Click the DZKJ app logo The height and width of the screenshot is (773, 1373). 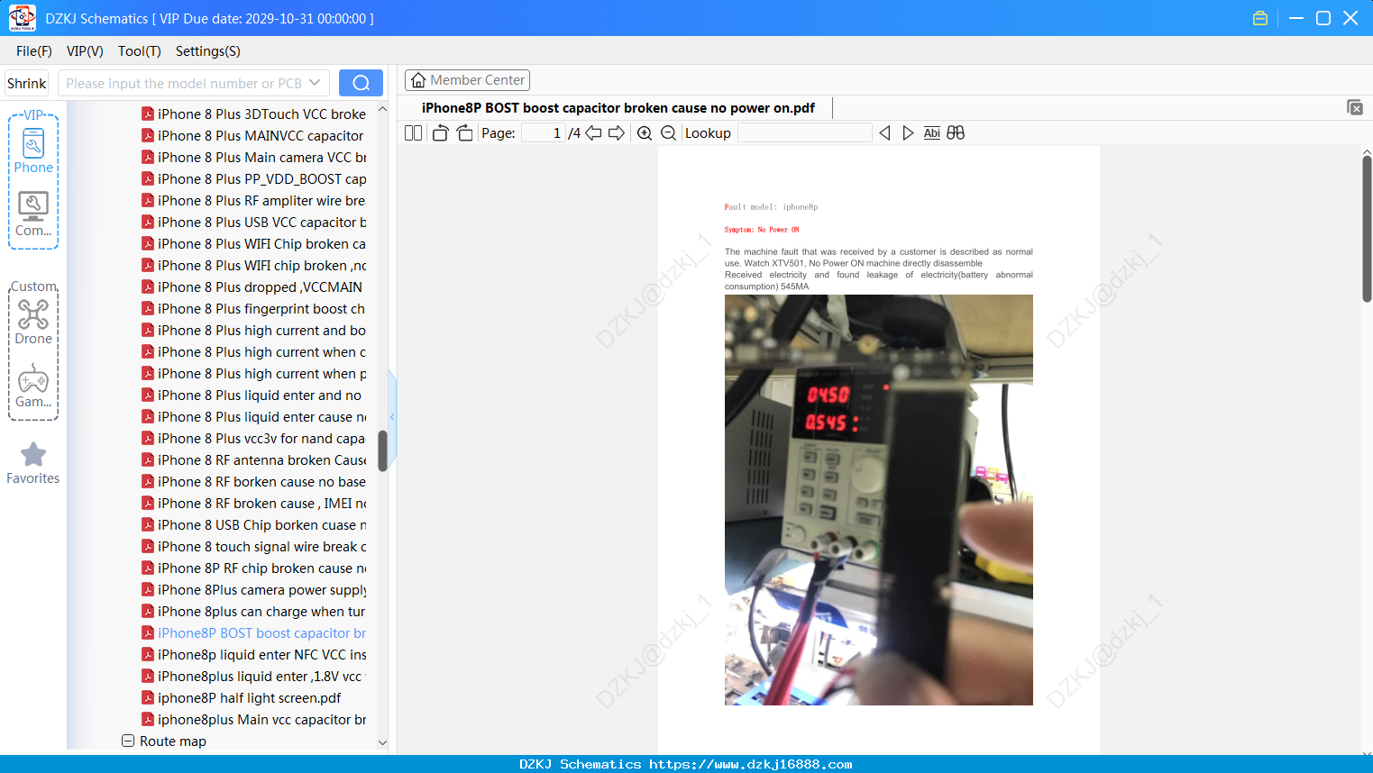tap(22, 18)
